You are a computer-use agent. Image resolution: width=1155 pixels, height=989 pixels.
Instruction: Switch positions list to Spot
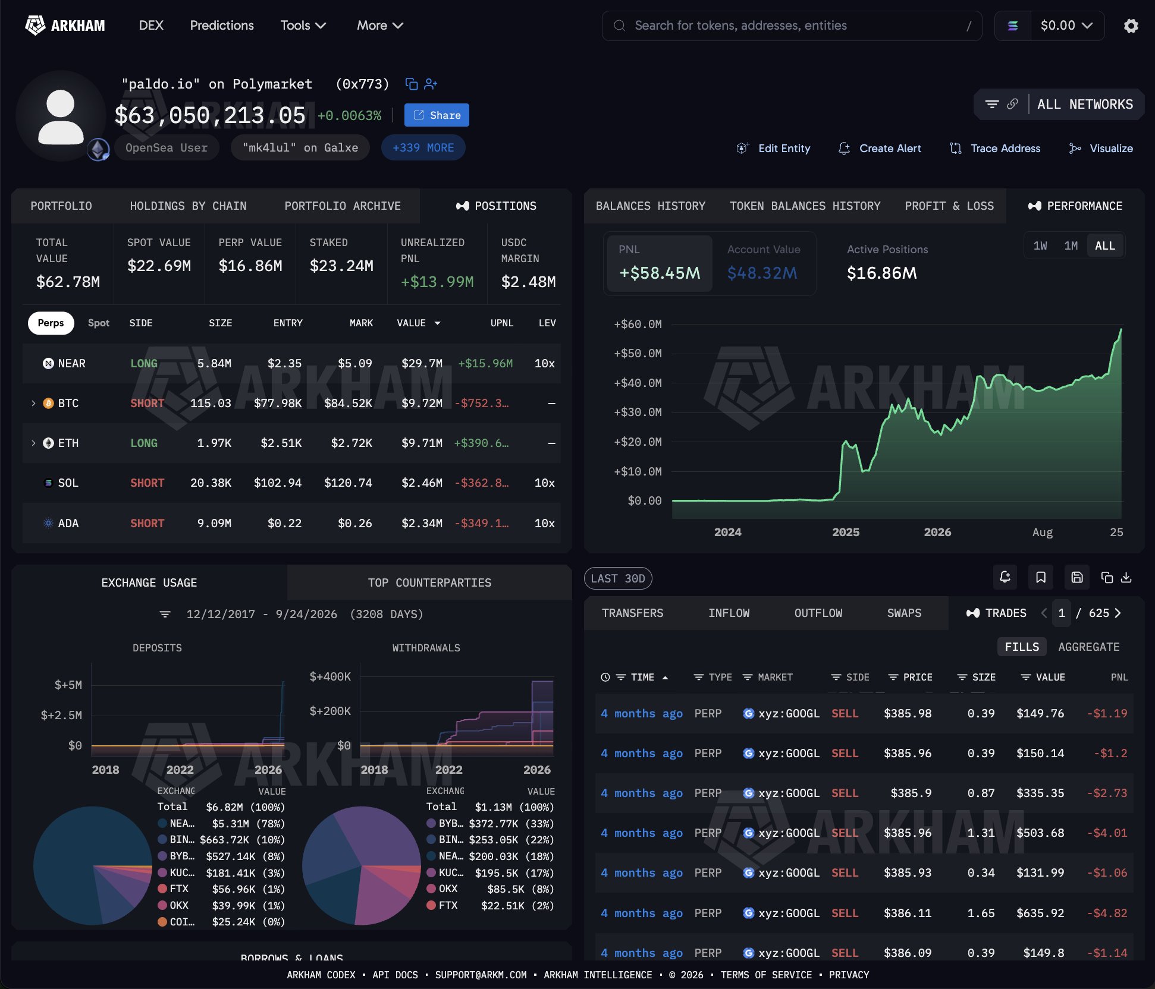pos(99,323)
